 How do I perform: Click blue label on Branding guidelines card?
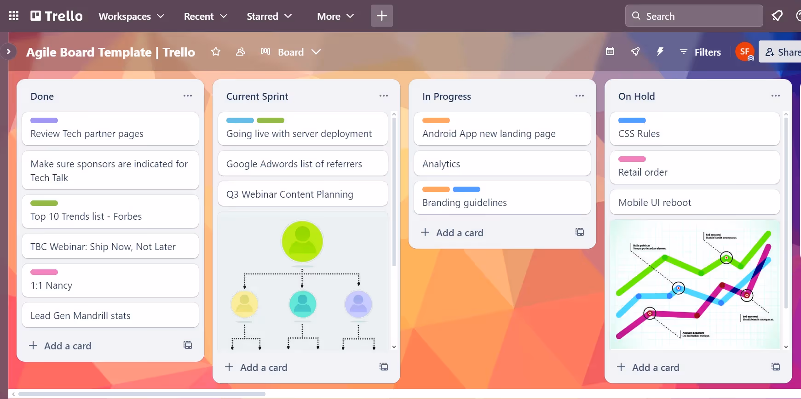[x=467, y=189]
